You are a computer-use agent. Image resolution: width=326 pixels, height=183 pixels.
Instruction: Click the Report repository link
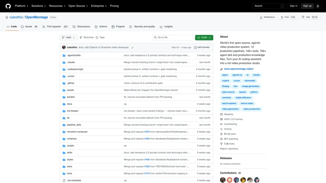[229, 149]
